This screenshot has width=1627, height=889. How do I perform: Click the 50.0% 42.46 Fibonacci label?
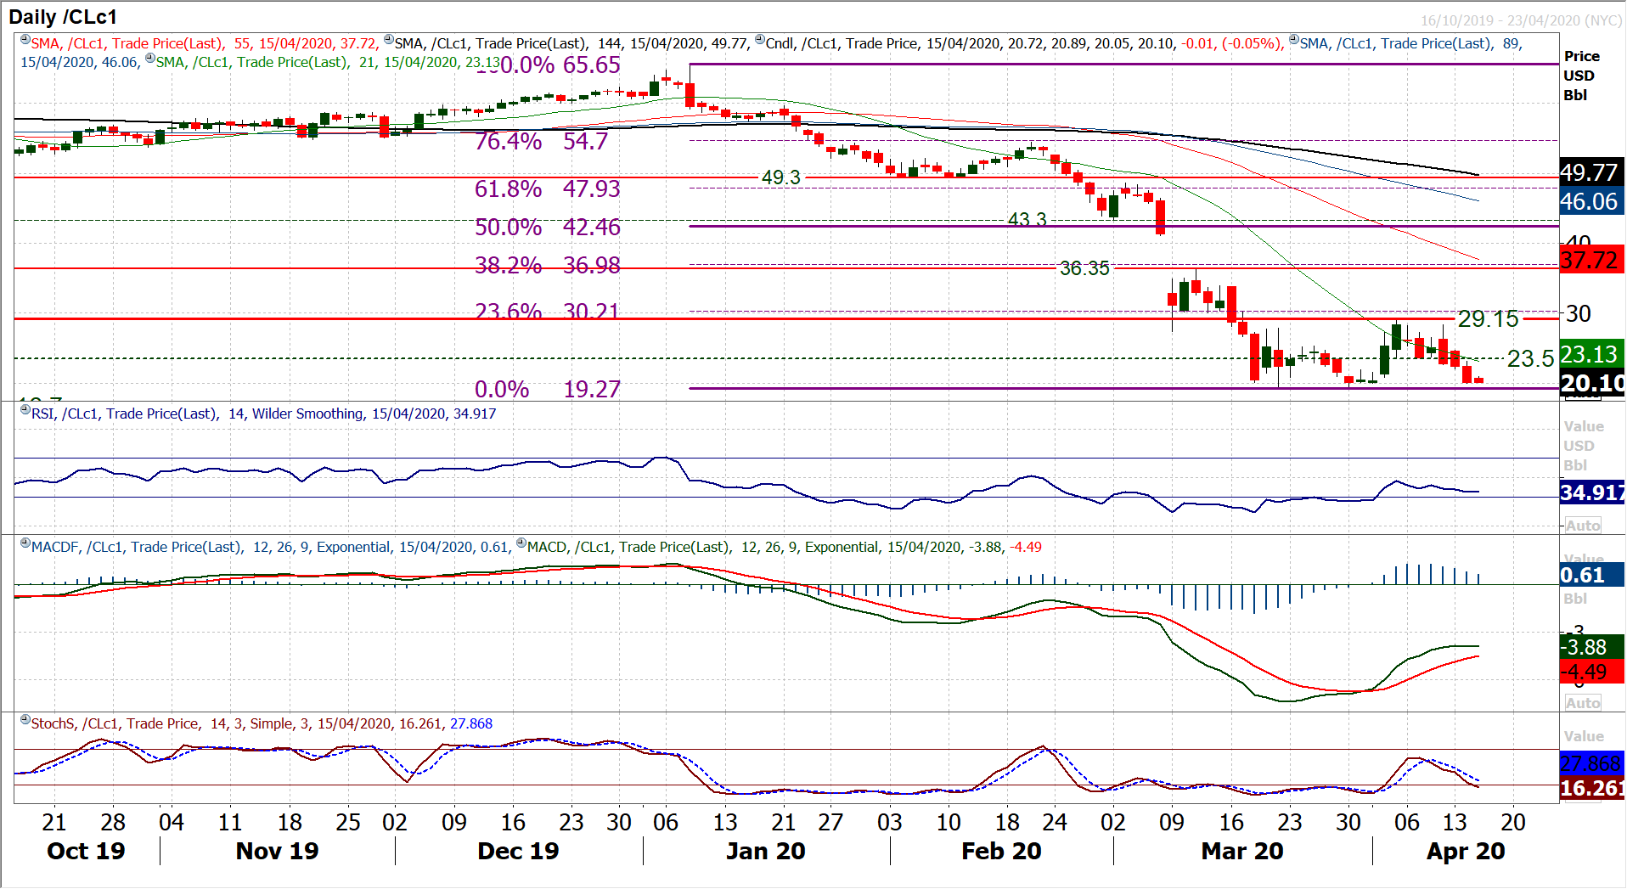coord(548,228)
